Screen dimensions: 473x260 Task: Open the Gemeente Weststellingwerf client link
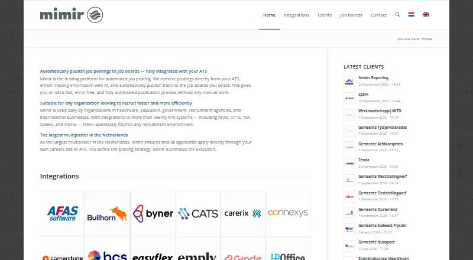[383, 177]
